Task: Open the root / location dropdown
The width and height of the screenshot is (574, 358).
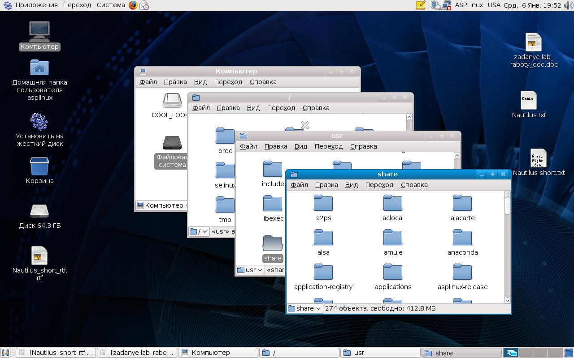Action: (x=199, y=231)
